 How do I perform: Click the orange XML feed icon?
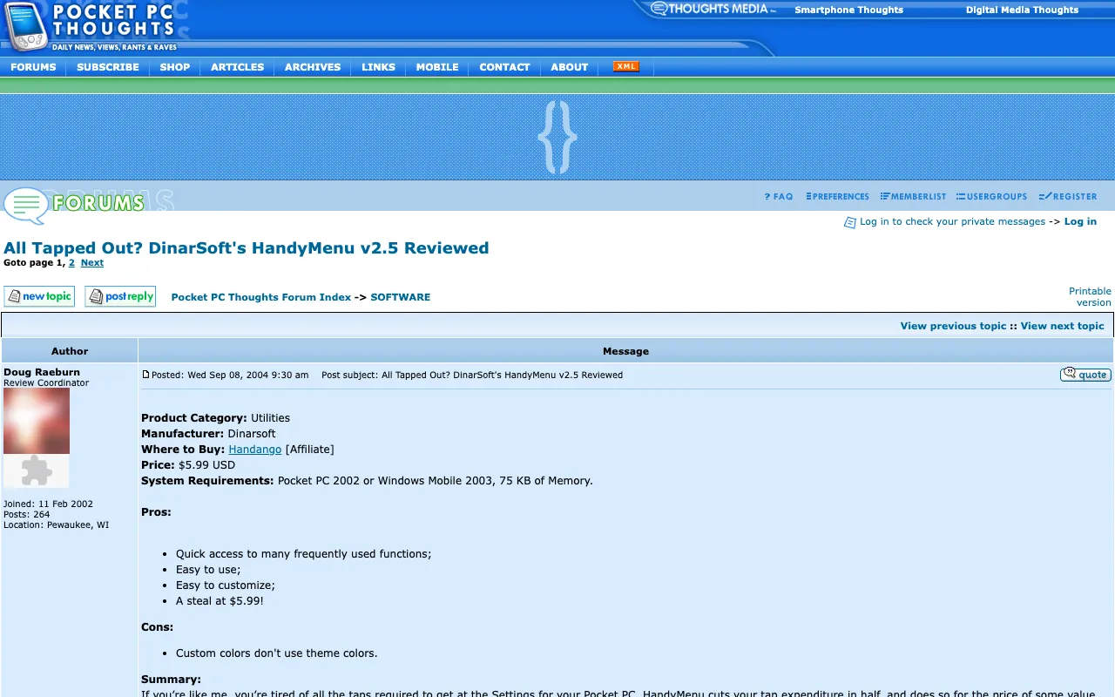625,66
